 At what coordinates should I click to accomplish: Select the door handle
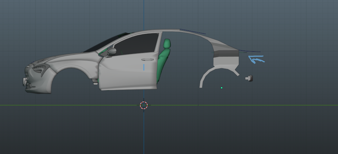147,59
